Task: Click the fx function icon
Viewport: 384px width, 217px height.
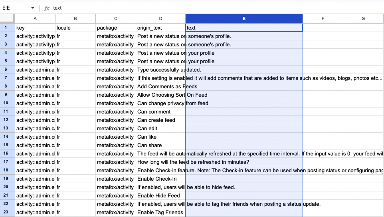Action: pyautogui.click(x=47, y=8)
